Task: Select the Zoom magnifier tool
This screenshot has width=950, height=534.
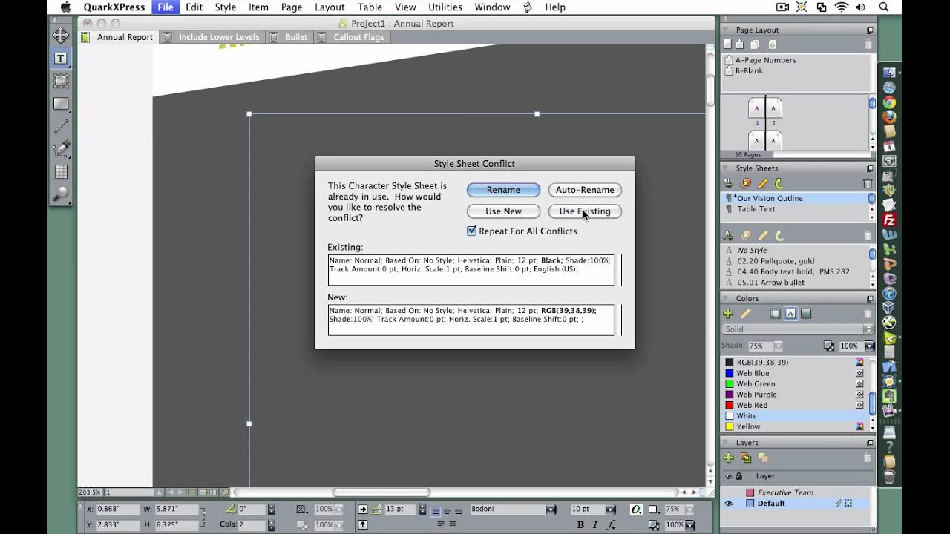Action: [61, 194]
